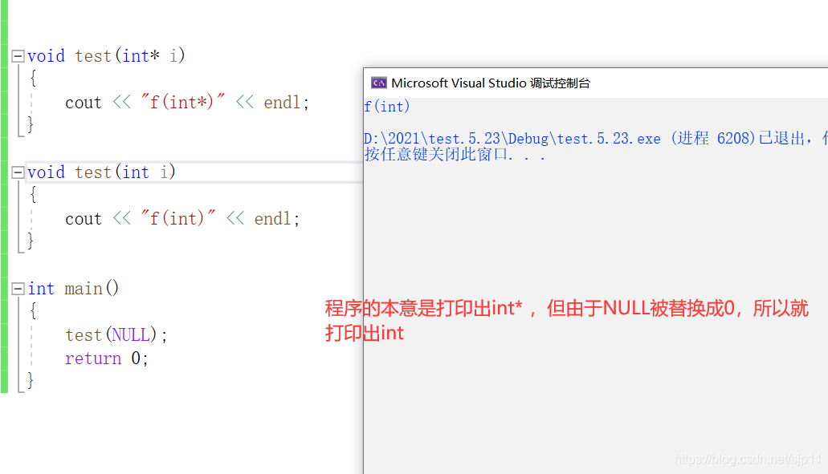The image size is (828, 474).
Task: Click the console output line f(int)
Action: point(387,107)
